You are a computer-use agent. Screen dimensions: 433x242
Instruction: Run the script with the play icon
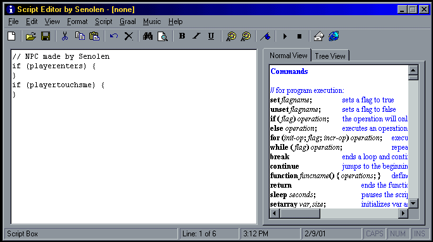[285, 36]
